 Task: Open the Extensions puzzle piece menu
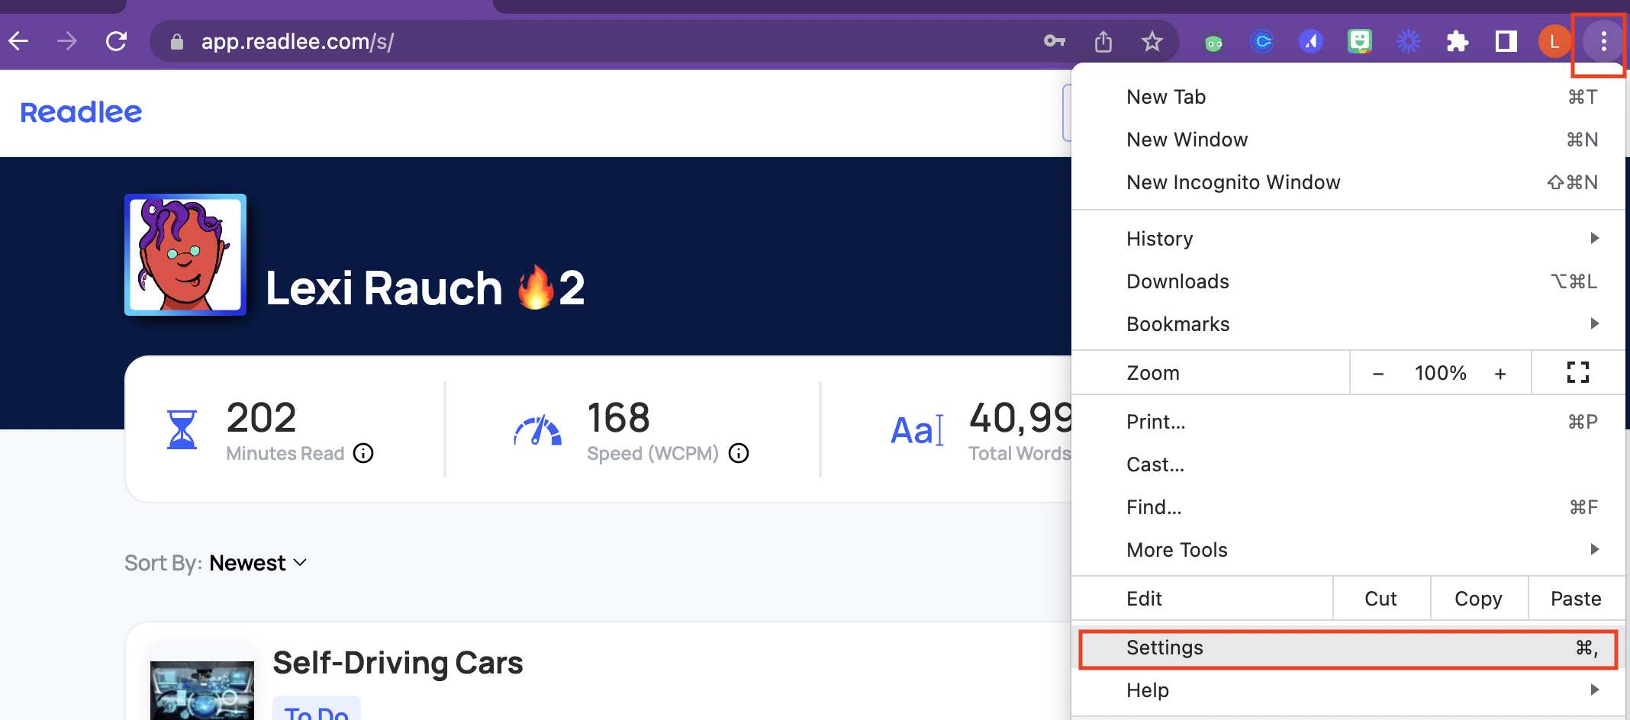[x=1458, y=41]
